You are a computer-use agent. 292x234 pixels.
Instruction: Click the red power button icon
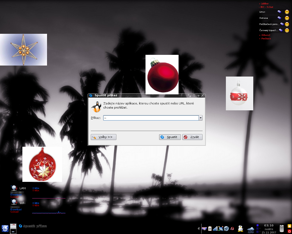click(289, 231)
